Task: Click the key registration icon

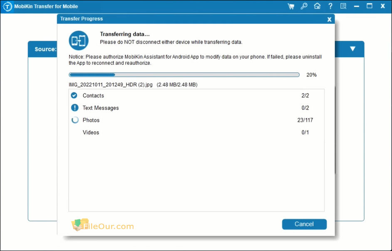Action: [304, 6]
